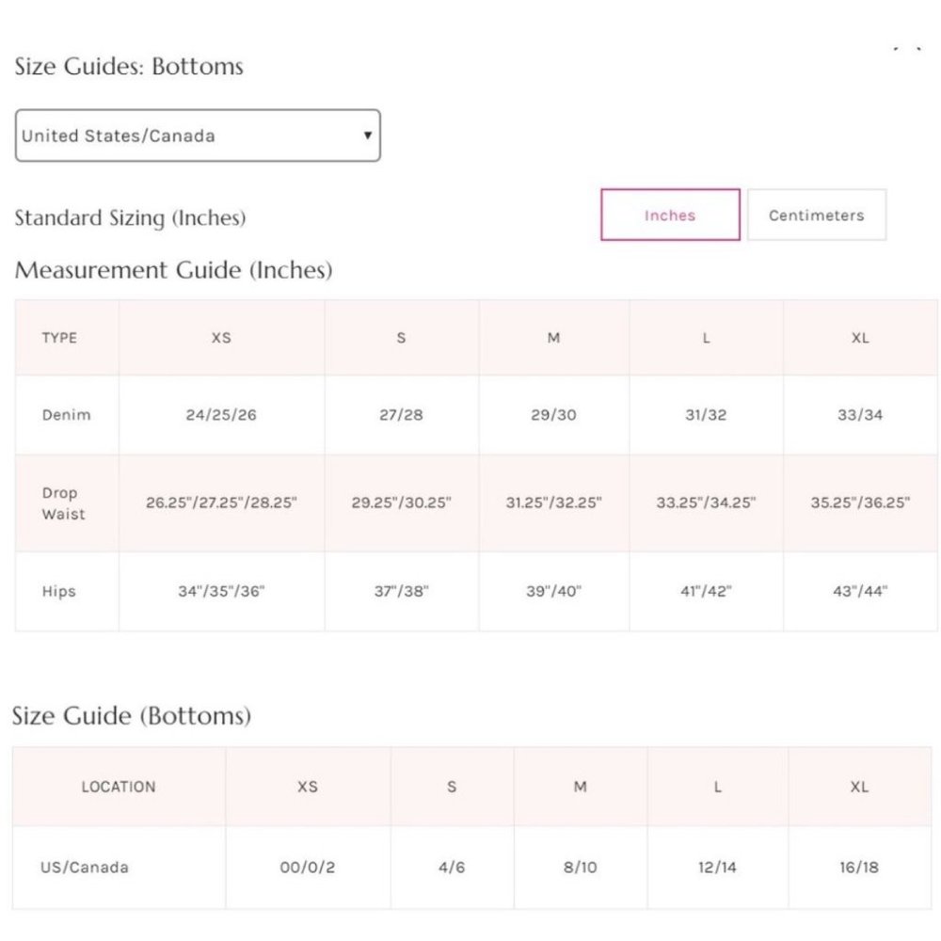Click inside the United States/Canada selector field
Viewport: 941px width, 941px height.
pos(169,136)
